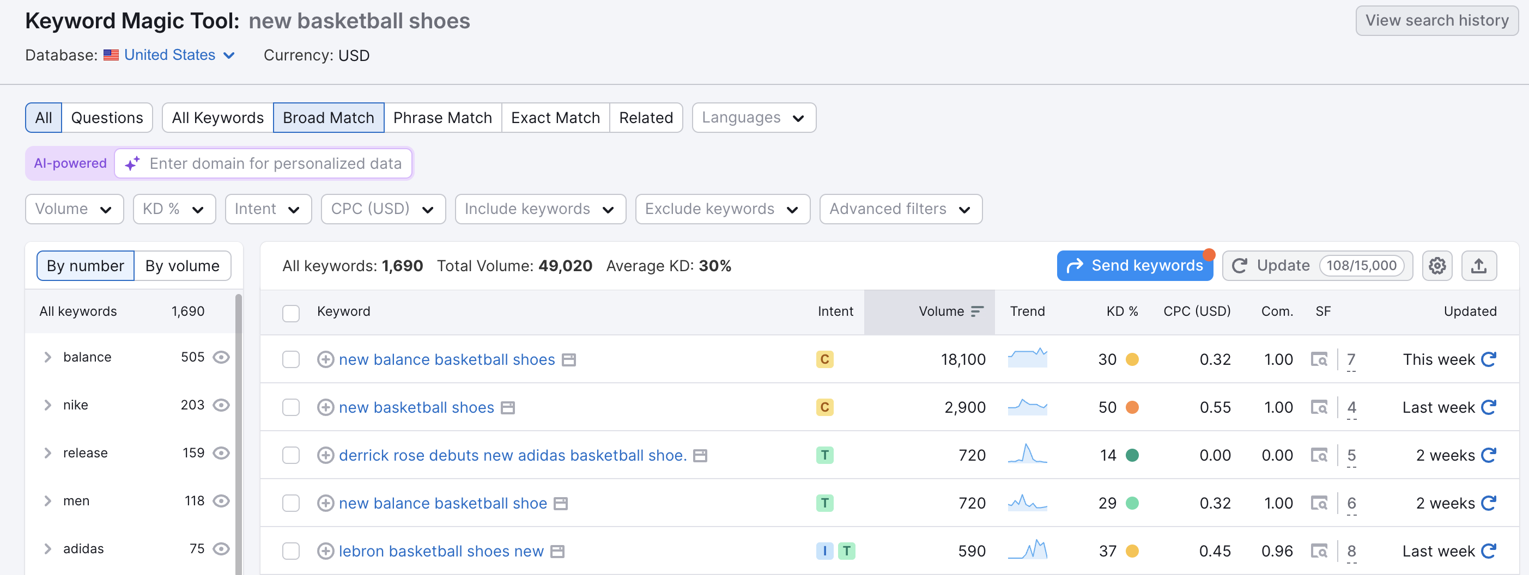Click the United States flag icon
1529x575 pixels.
[111, 54]
